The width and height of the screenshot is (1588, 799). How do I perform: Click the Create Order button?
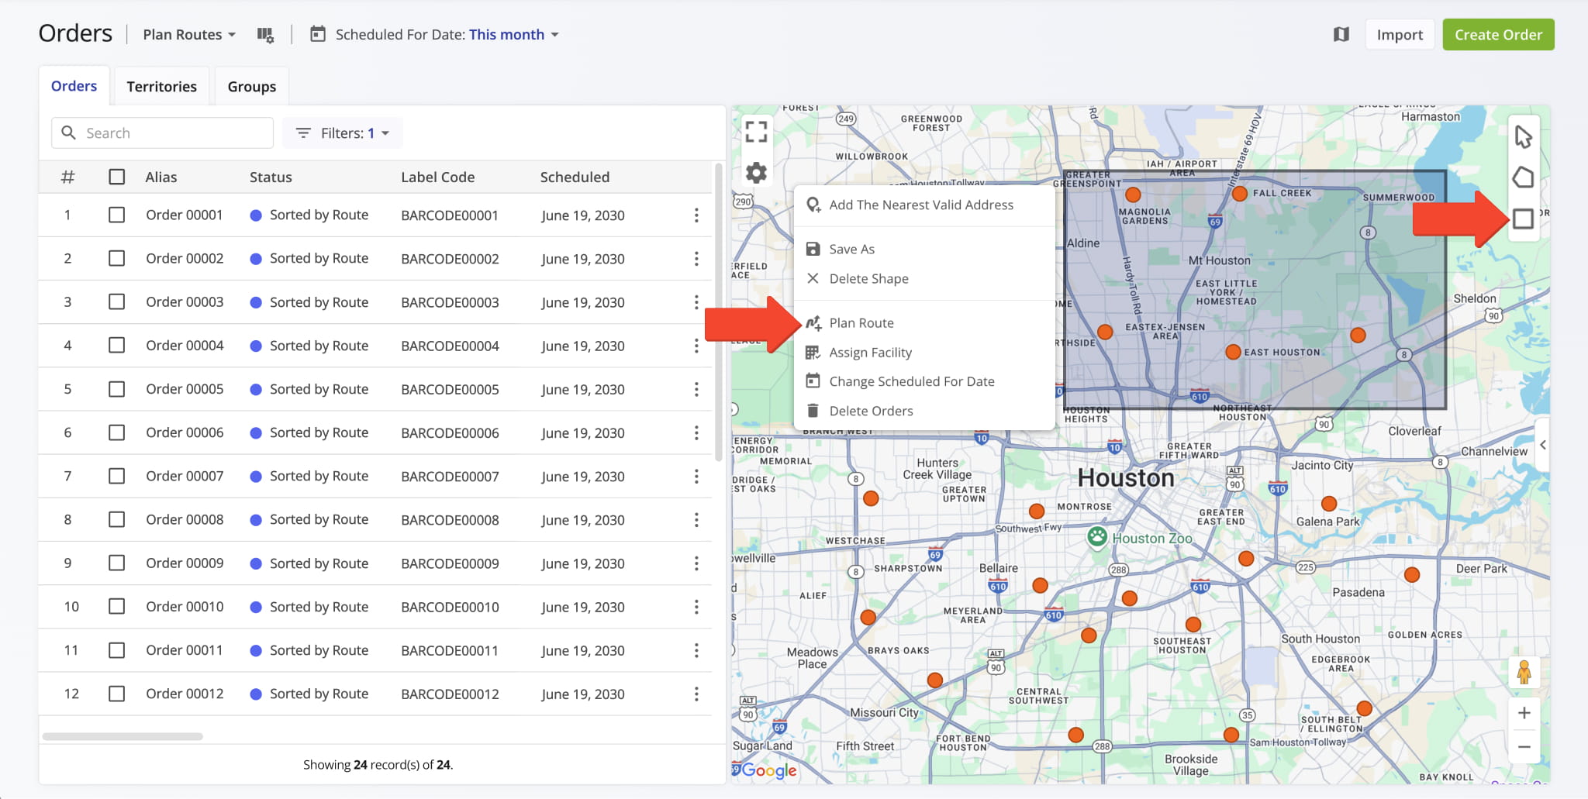click(1498, 35)
